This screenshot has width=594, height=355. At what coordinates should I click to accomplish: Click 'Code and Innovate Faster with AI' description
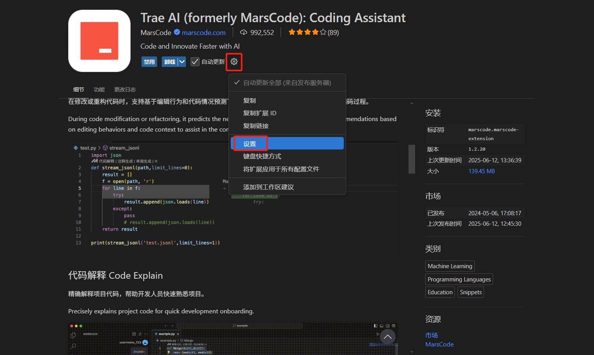tap(190, 46)
